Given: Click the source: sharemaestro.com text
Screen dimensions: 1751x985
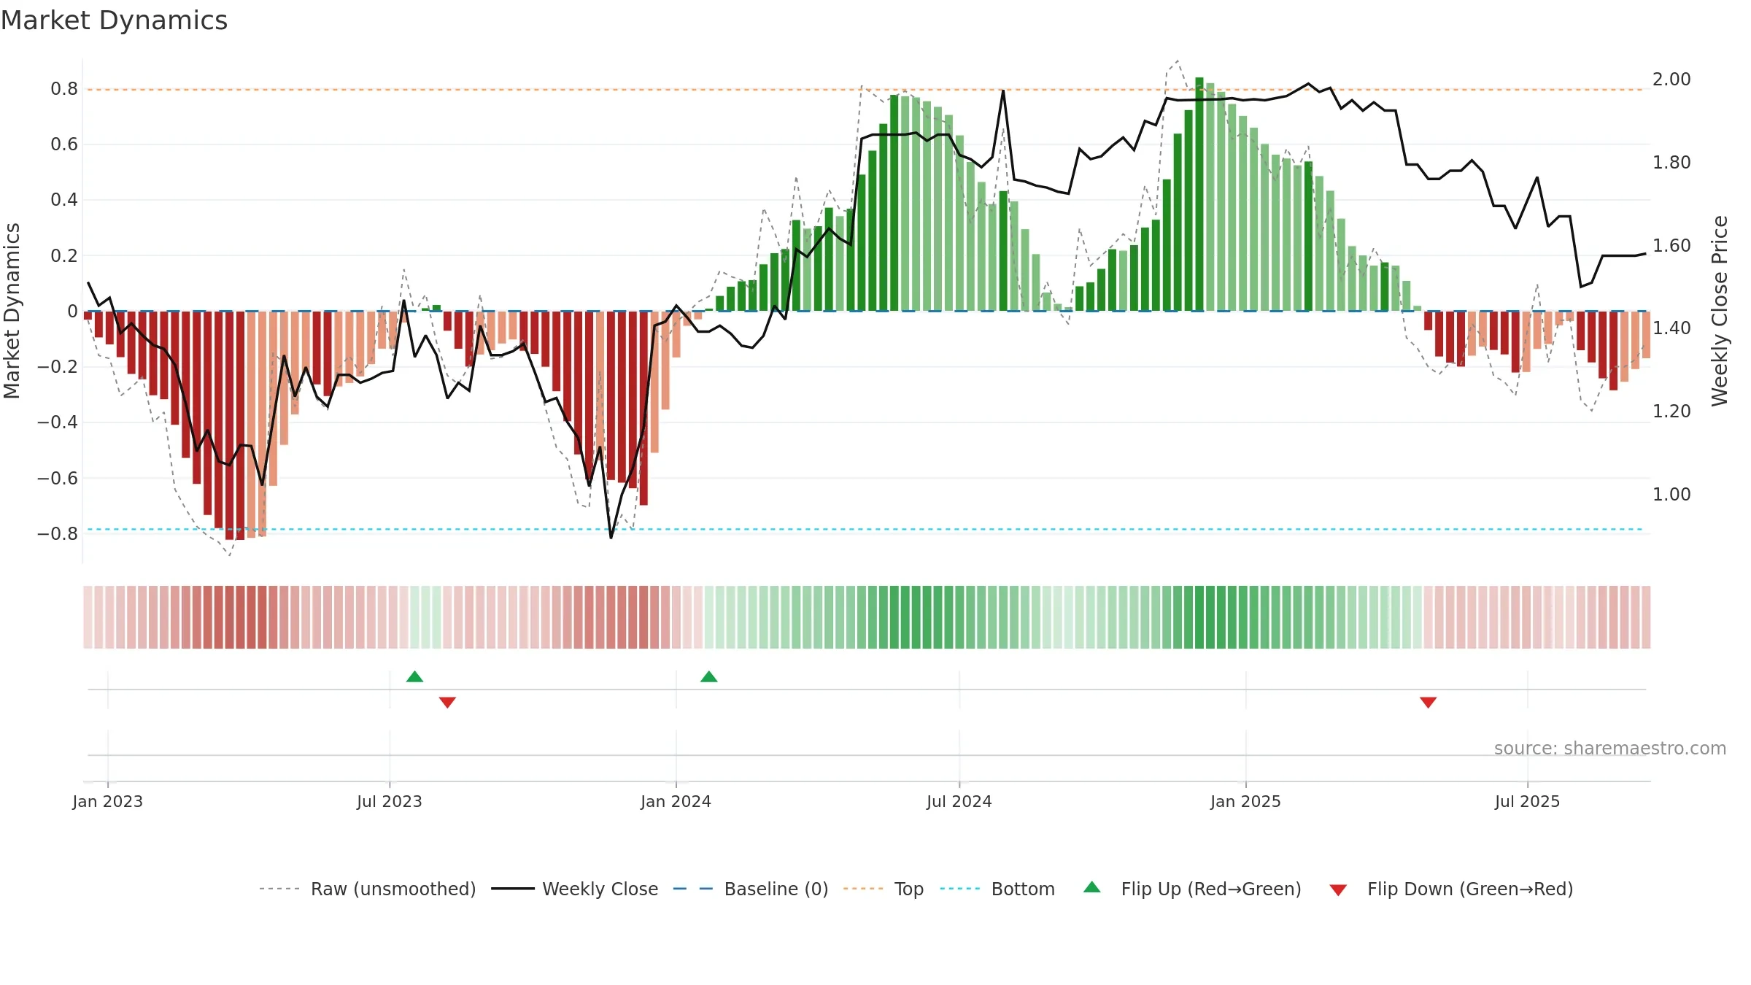Looking at the screenshot, I should point(1610,749).
